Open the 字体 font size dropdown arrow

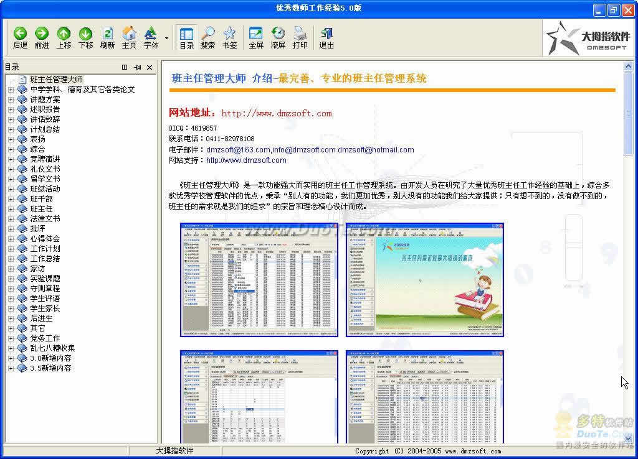pyautogui.click(x=166, y=38)
